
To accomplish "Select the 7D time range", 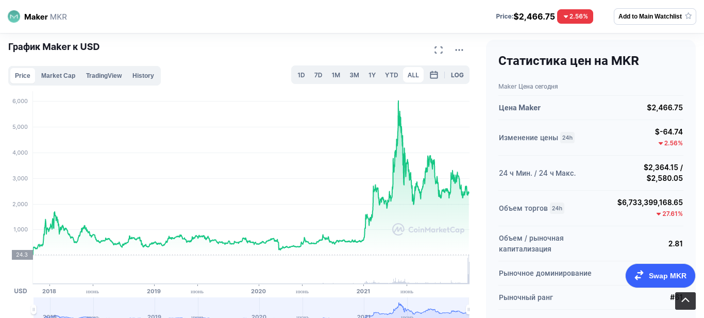I will click(x=319, y=75).
